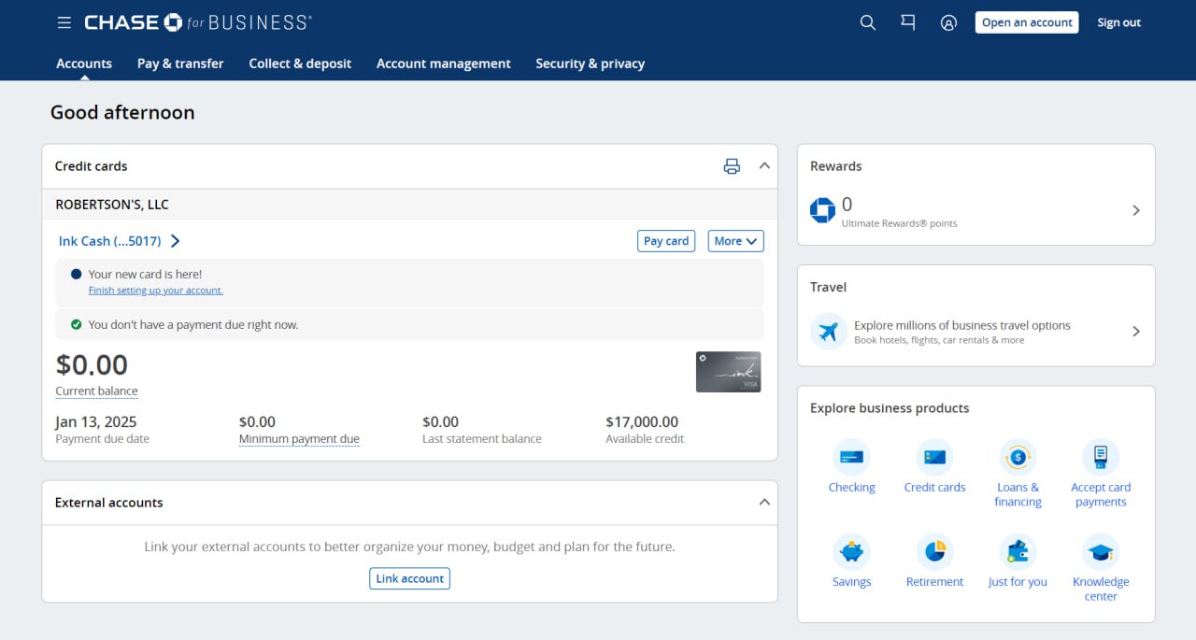Open the flag notifications icon
This screenshot has height=640, width=1196.
pyautogui.click(x=907, y=22)
